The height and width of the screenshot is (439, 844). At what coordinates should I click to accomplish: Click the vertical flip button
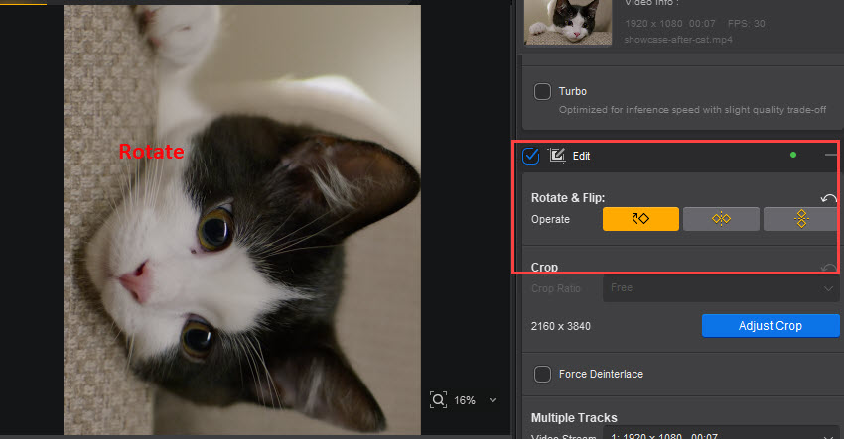pyautogui.click(x=801, y=219)
